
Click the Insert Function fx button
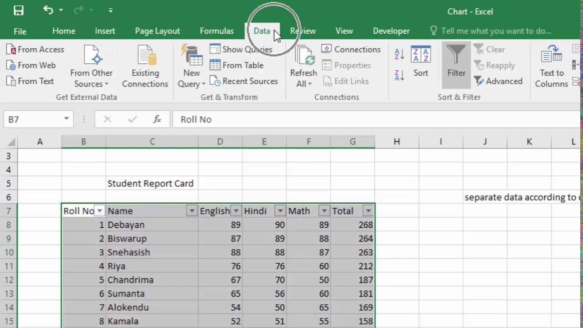click(157, 119)
